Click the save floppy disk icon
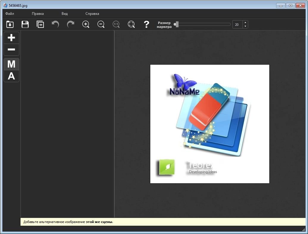The height and width of the screenshot is (234, 308). [25, 24]
